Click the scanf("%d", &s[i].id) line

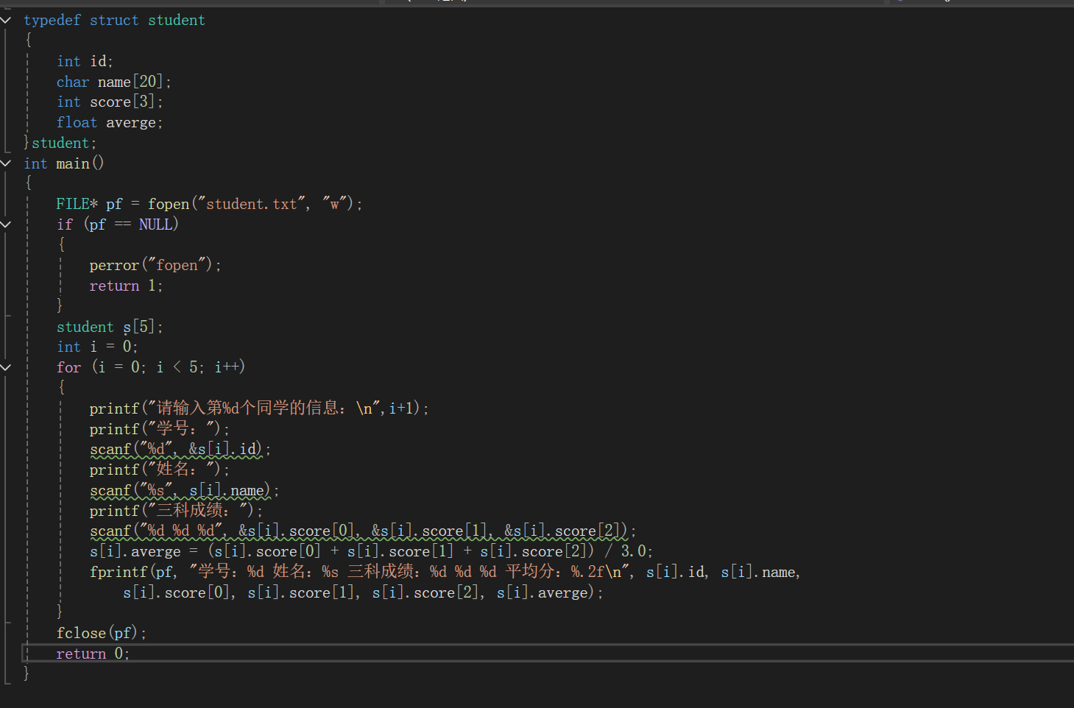point(180,449)
